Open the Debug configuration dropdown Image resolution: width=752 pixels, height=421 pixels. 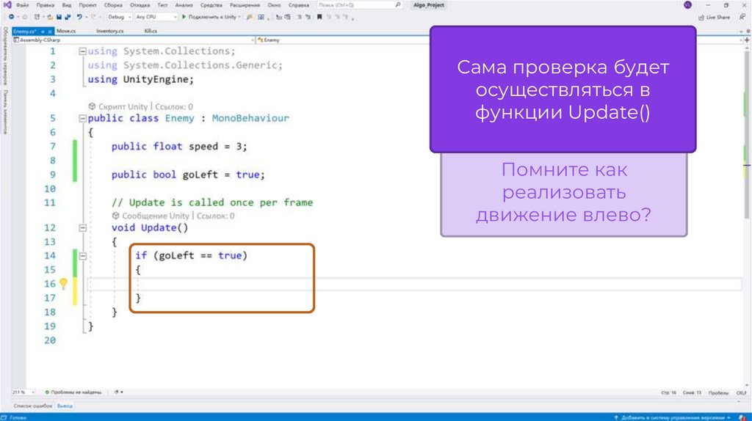click(120, 17)
